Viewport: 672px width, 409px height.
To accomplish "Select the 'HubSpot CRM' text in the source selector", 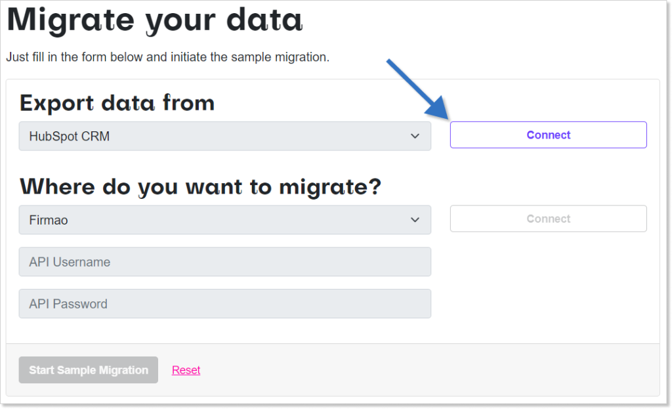I will tap(70, 137).
